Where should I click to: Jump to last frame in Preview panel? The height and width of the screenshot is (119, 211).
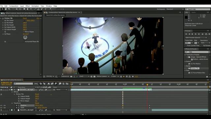click(199, 34)
